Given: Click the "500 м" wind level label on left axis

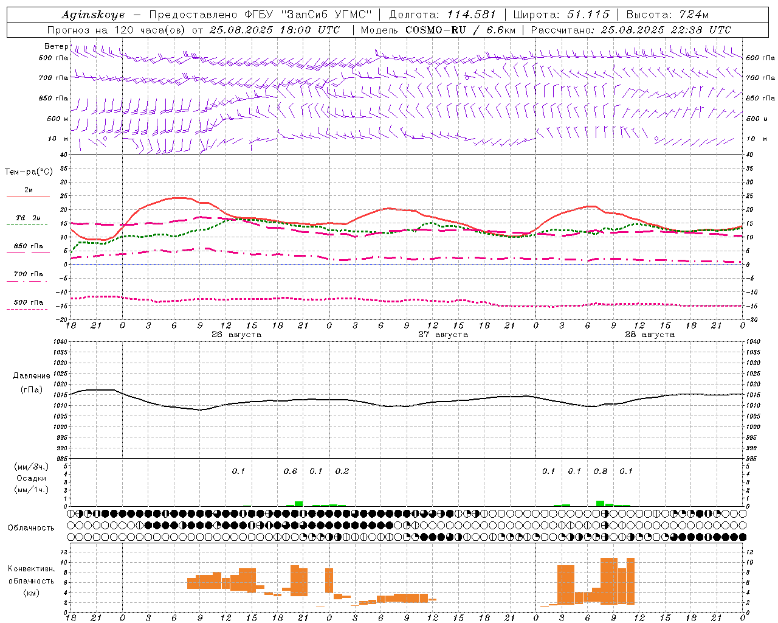Looking at the screenshot, I should click(x=58, y=119).
